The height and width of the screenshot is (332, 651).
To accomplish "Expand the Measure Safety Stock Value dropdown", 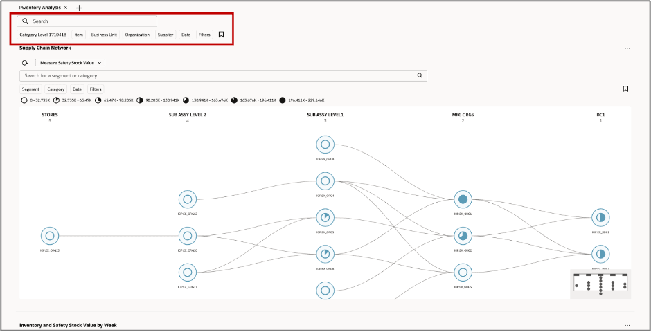I will coord(70,63).
